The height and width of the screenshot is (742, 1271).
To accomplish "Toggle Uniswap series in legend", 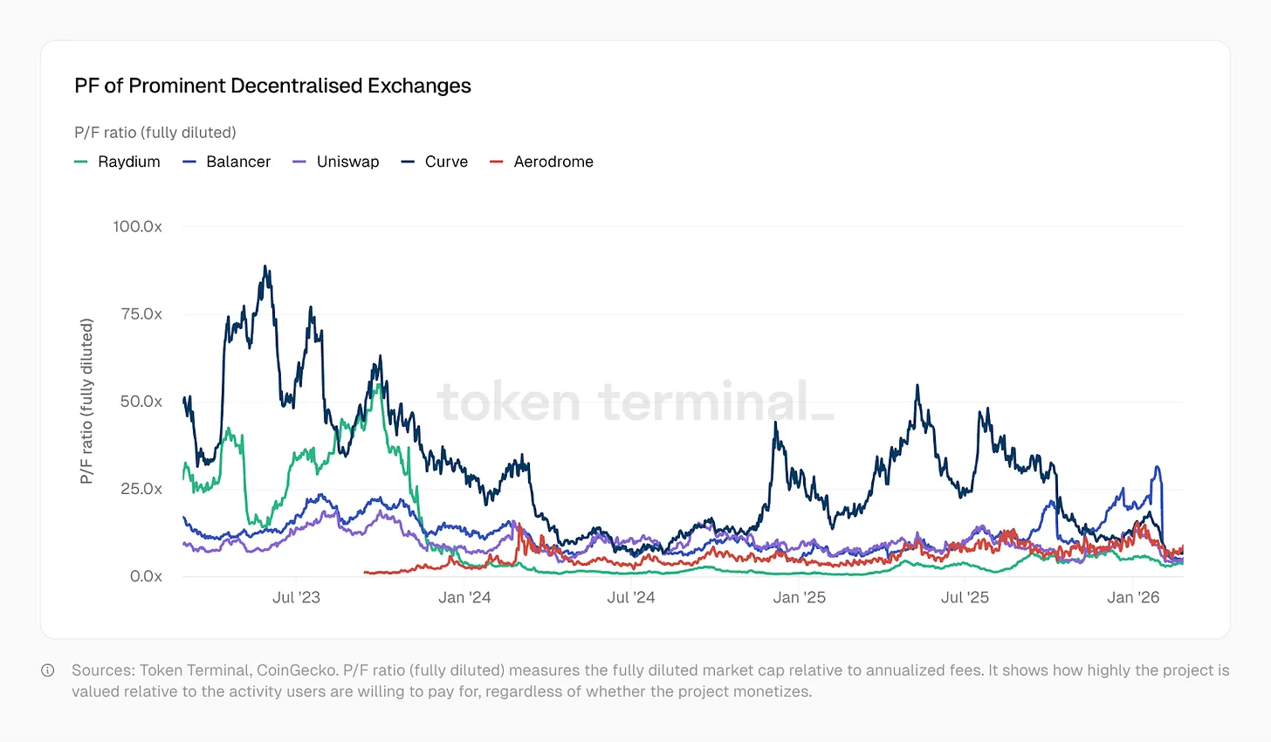I will pos(336,161).
